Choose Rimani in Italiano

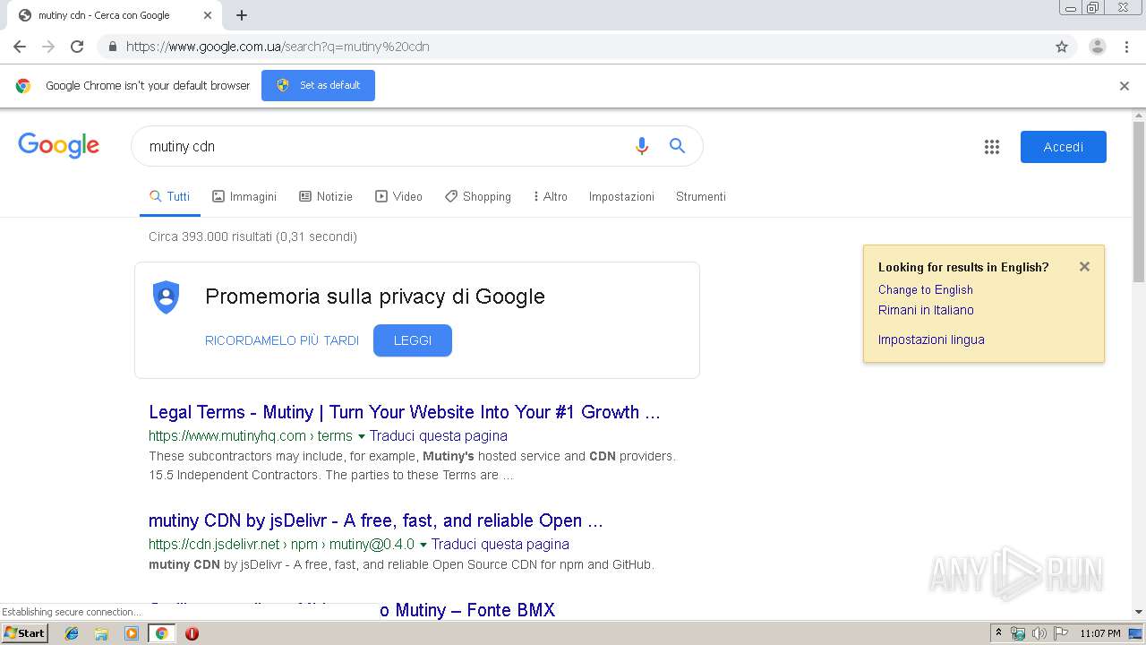(x=926, y=310)
